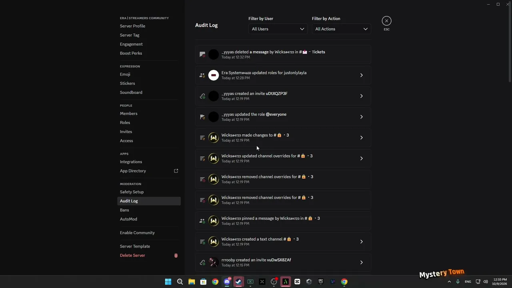
Task: Expand the invite uDtXQZP3F log entry
Action: [x=361, y=96]
